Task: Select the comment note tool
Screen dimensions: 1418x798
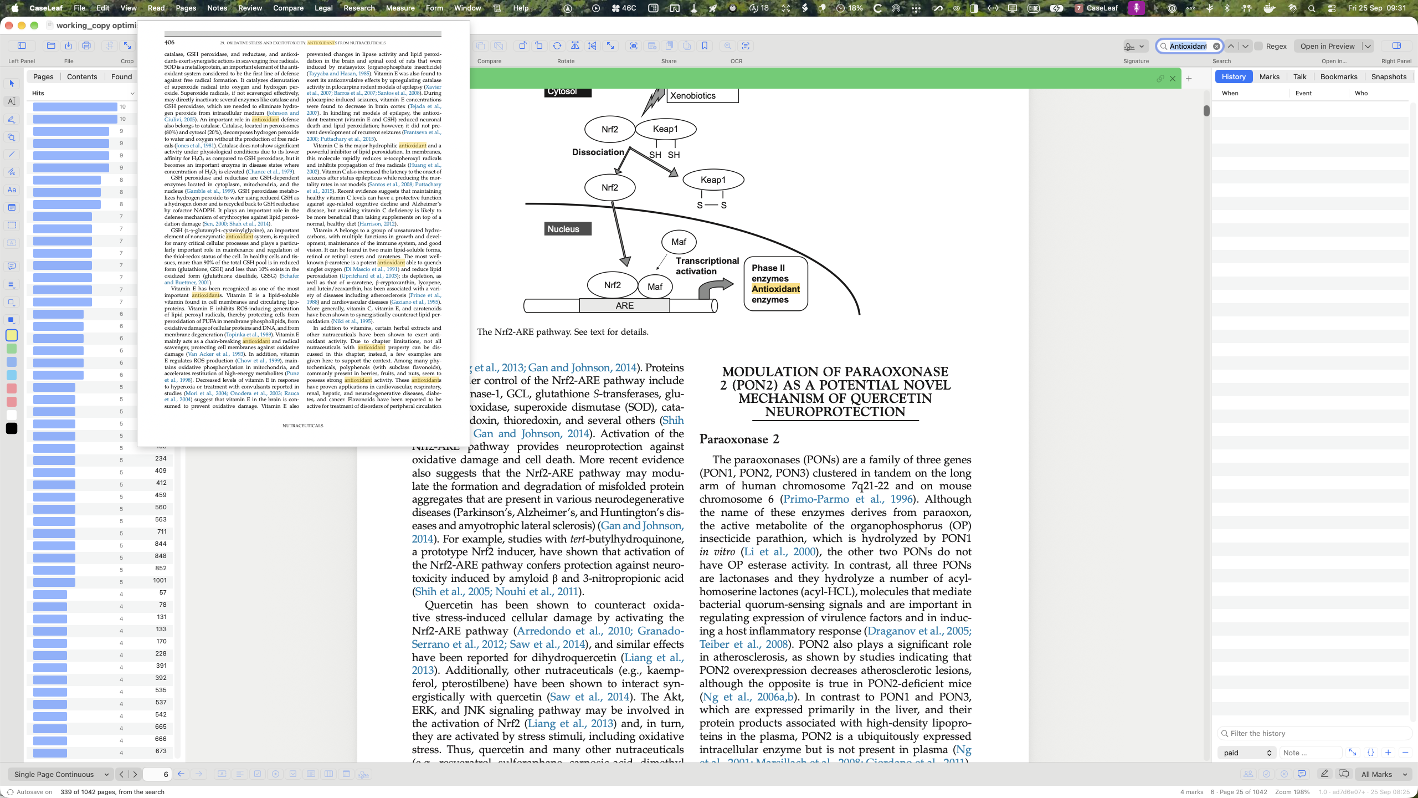Action: tap(12, 267)
